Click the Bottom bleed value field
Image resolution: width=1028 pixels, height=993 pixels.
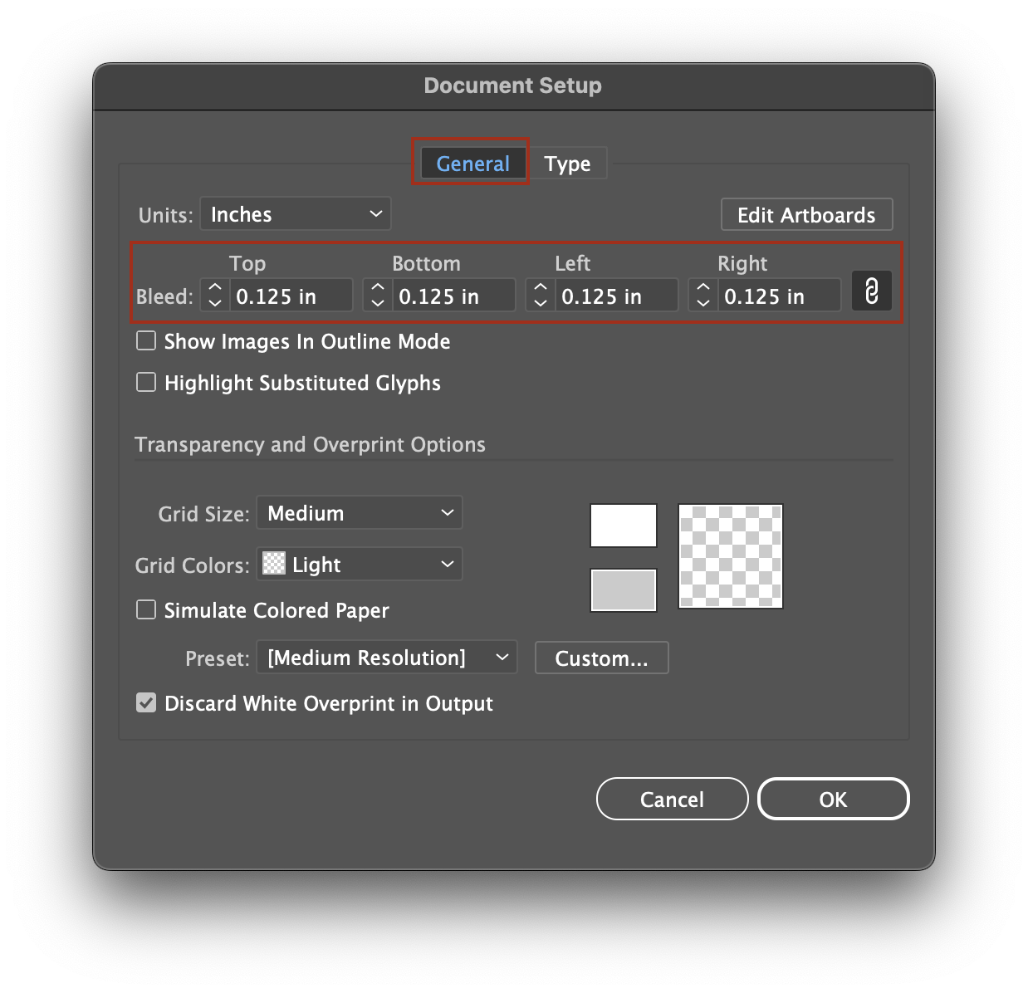tap(454, 296)
